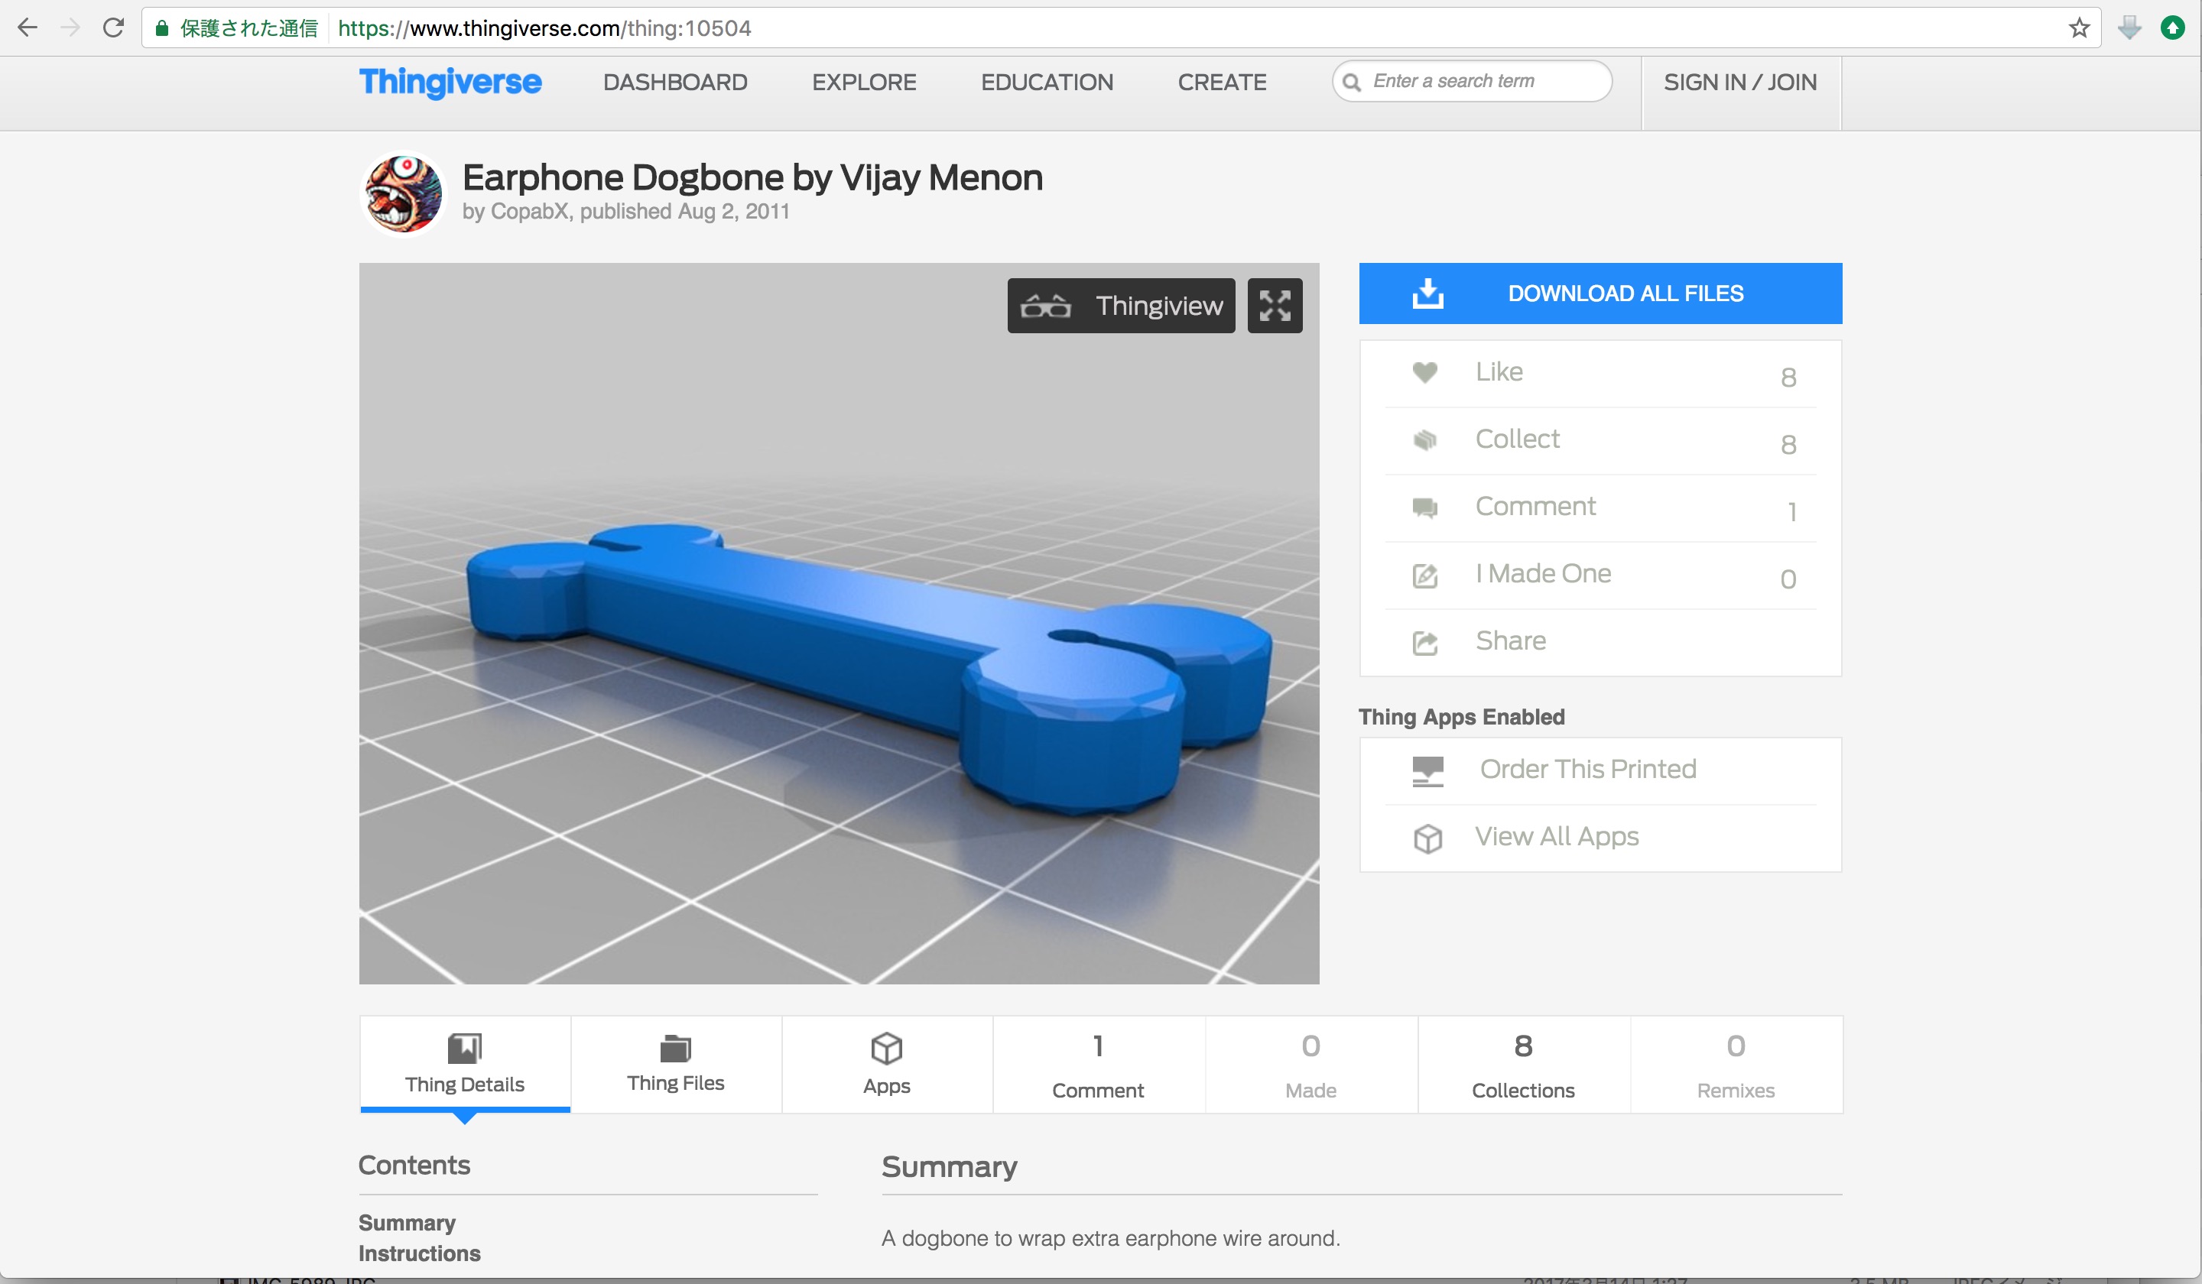Select the Collections tab
This screenshot has height=1284, width=2202.
tap(1522, 1065)
